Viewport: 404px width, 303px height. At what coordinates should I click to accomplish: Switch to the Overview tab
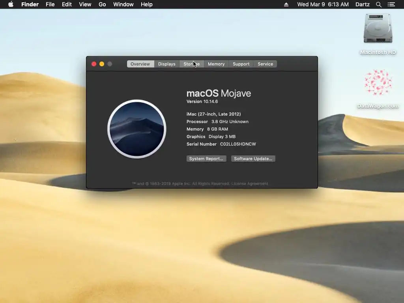140,64
